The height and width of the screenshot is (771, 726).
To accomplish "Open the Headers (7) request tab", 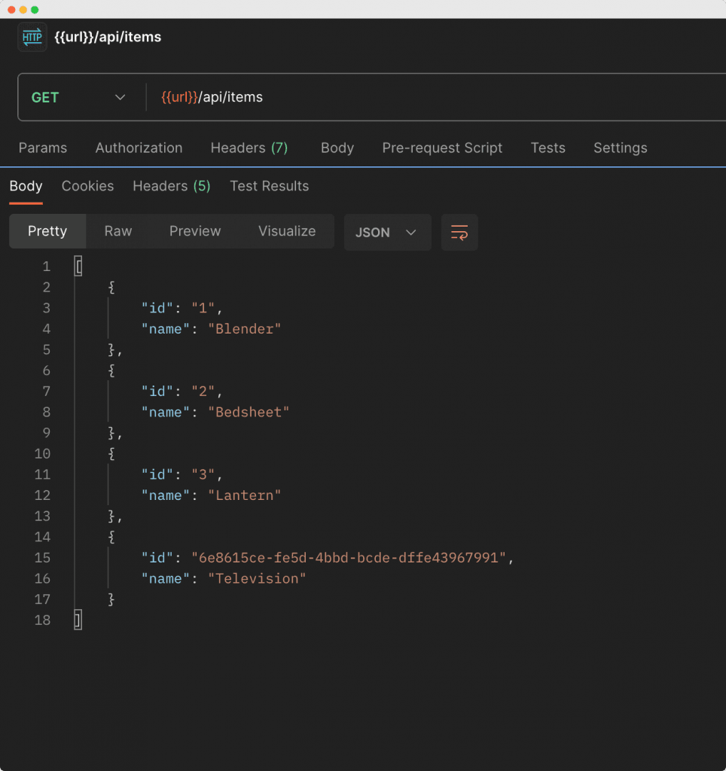I will coord(249,148).
